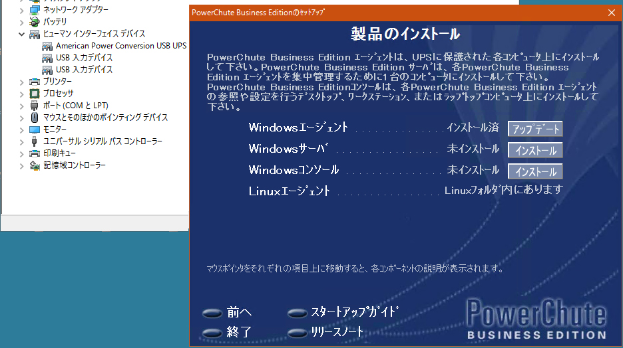Click the Human Interface Devices category icon
The width and height of the screenshot is (623, 348).
tap(35, 34)
